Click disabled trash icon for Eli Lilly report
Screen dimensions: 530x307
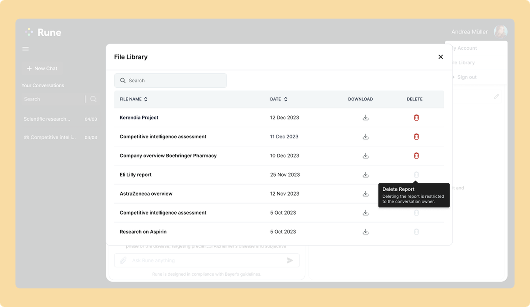click(x=416, y=174)
